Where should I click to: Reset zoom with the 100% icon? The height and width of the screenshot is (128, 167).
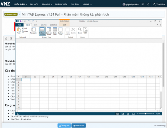point(85,31)
